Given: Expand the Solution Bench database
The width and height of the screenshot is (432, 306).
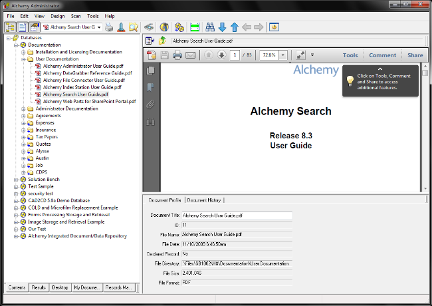Looking at the screenshot, I should pyautogui.click(x=16, y=180).
